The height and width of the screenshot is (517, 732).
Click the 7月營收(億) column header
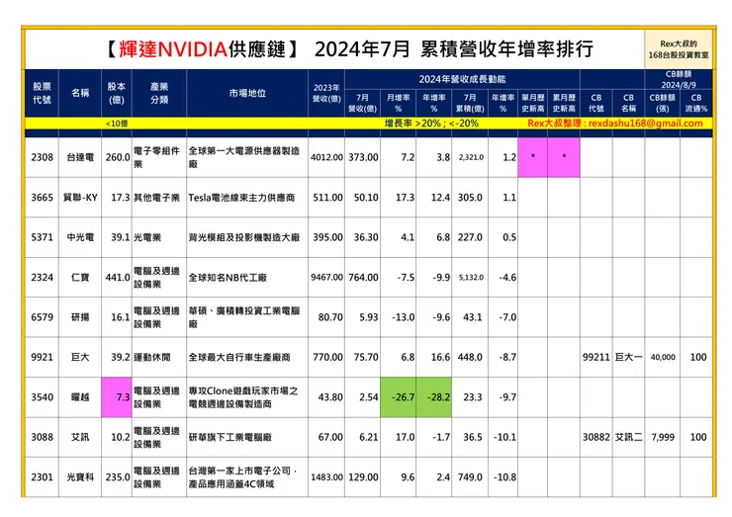(x=362, y=103)
